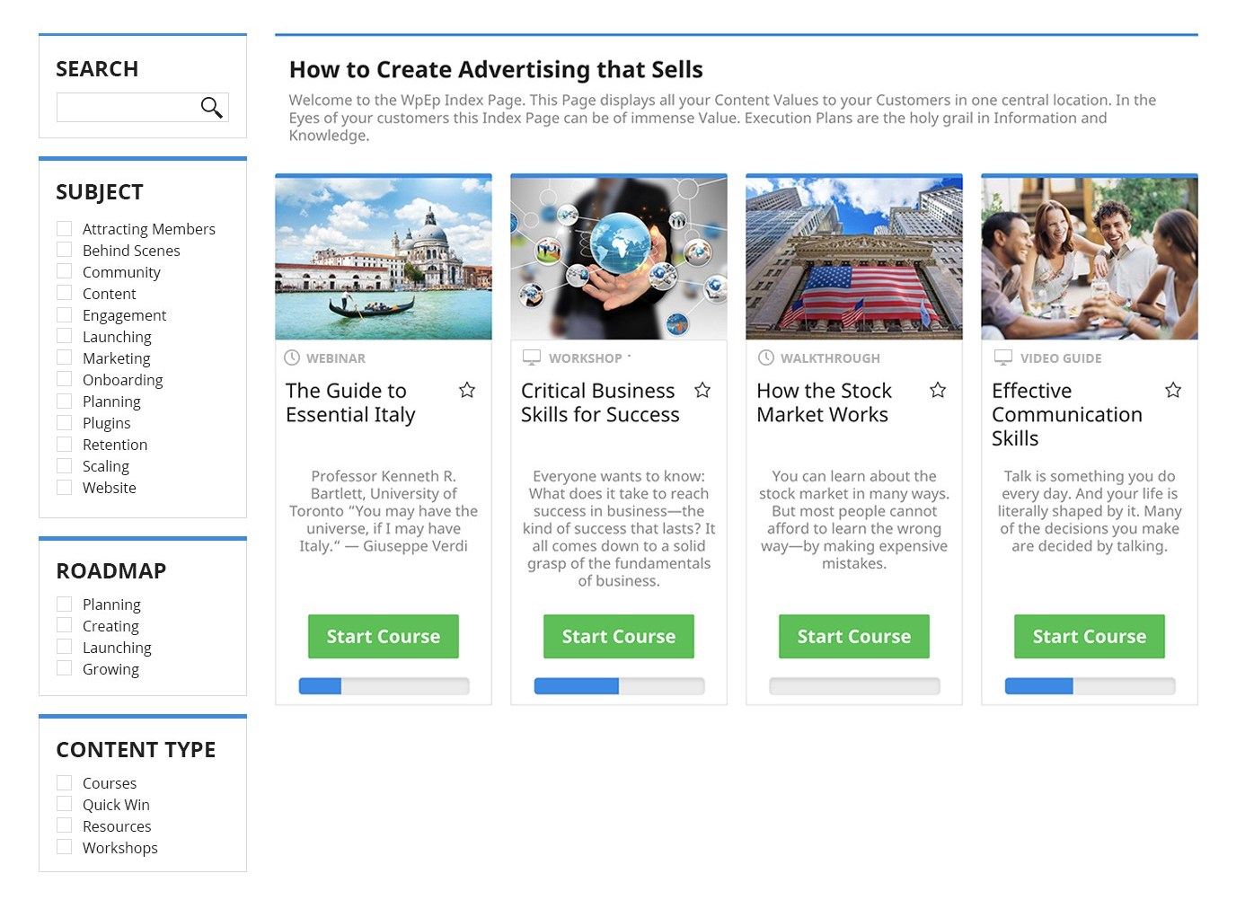
Task: Click the Workshop monitor icon
Action: click(x=532, y=357)
